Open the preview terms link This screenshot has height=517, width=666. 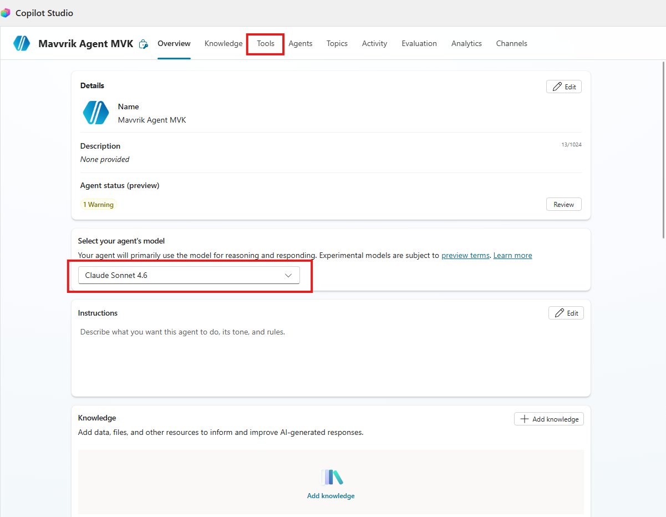[x=465, y=255]
